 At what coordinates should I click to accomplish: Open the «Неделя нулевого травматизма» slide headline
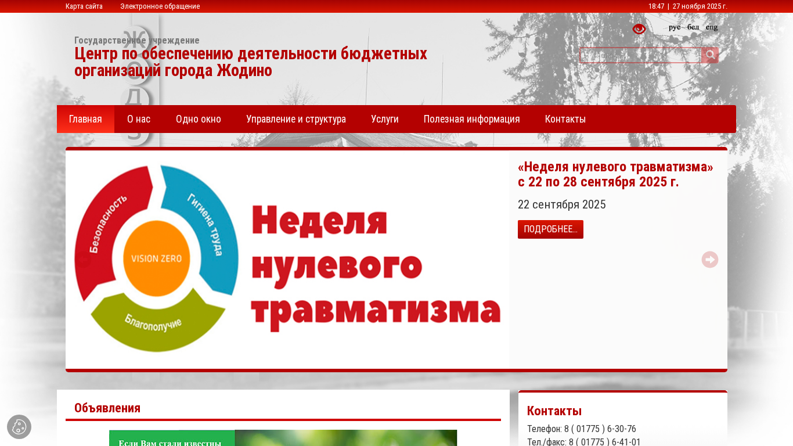click(x=615, y=174)
